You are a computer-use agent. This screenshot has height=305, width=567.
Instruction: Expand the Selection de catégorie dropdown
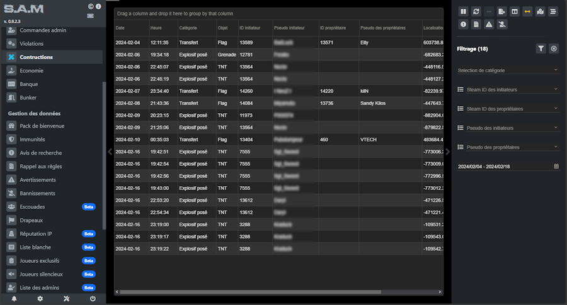[508, 70]
